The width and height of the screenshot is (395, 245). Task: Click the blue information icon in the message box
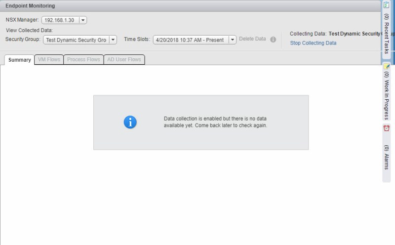(130, 122)
